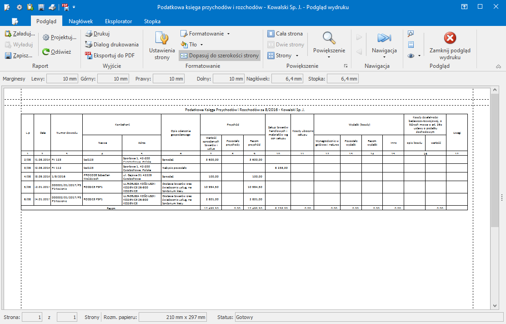Image resolution: width=506 pixels, height=324 pixels.
Task: Open the Nawigacja dropdown arrow
Action: point(384,57)
